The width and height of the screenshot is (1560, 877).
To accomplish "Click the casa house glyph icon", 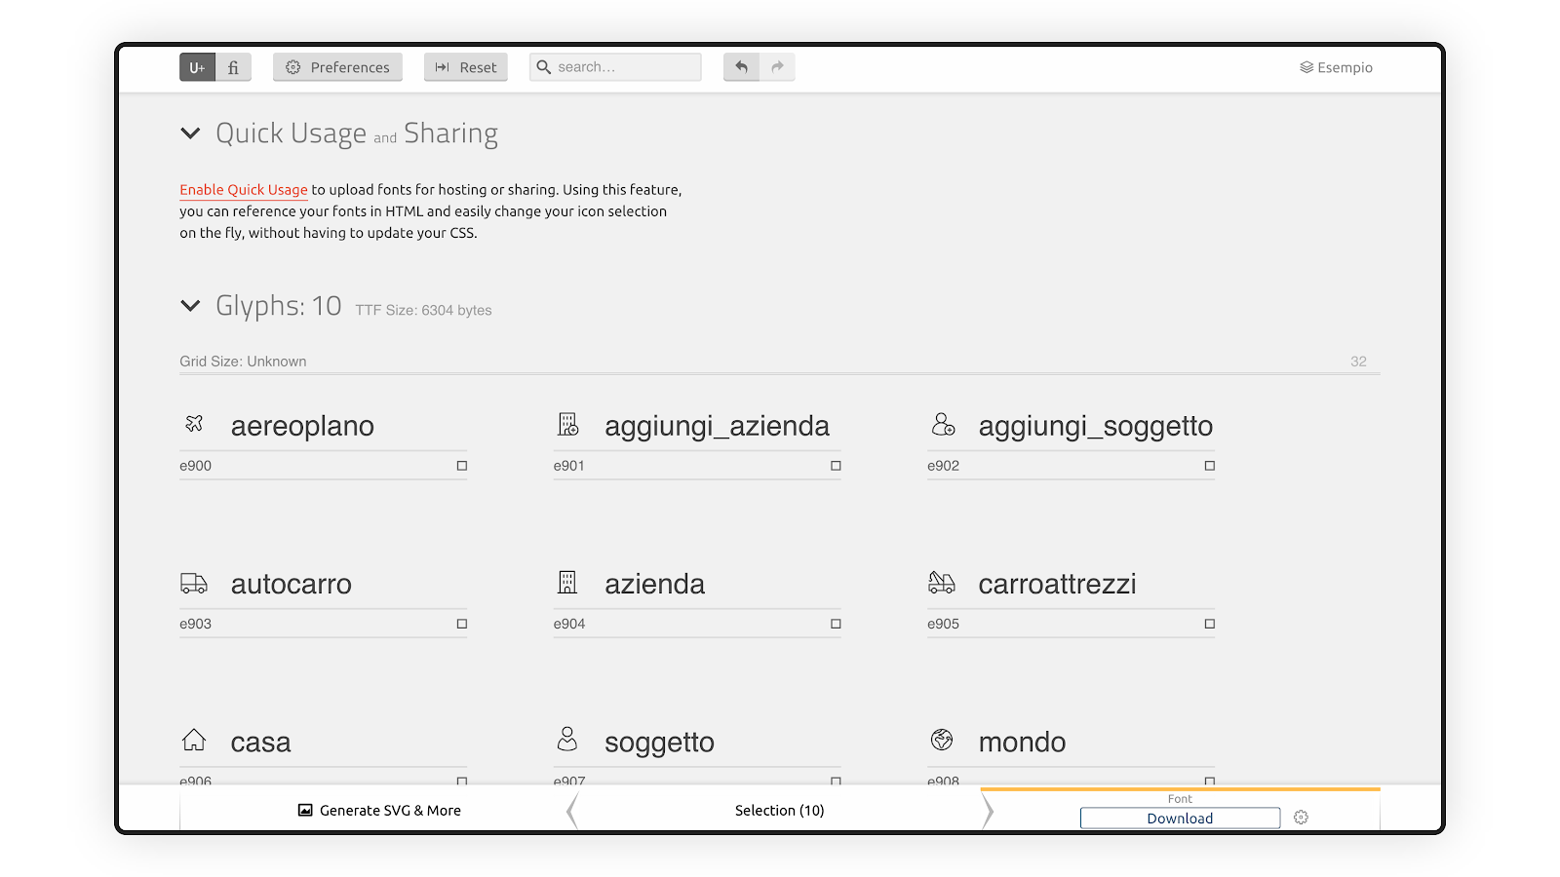I will pos(194,741).
